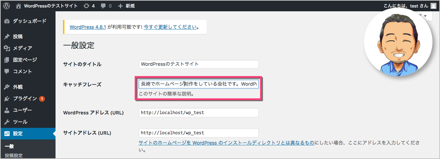This screenshot has height=159, width=440.
Task: Expand the partially hidden top-right dropdown arrow
Action: (x=425, y=16)
